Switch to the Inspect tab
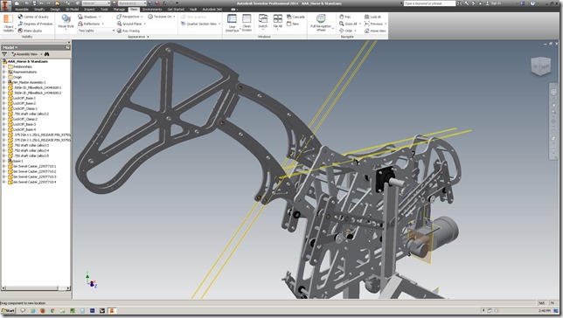Image resolution: width=563 pixels, height=318 pixels. point(89,10)
